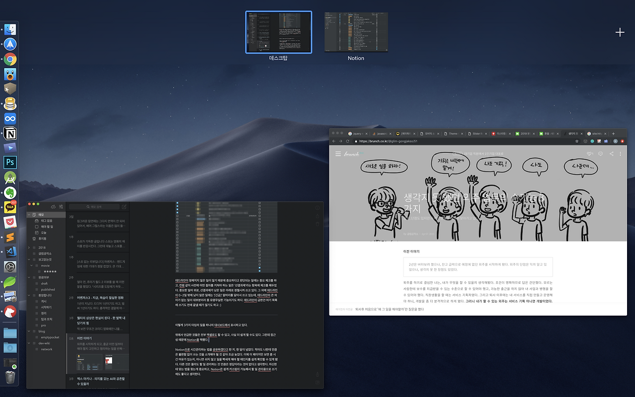Screen dimensions: 635x397
Task: Open Preview from the Dock
Action: coord(10,297)
